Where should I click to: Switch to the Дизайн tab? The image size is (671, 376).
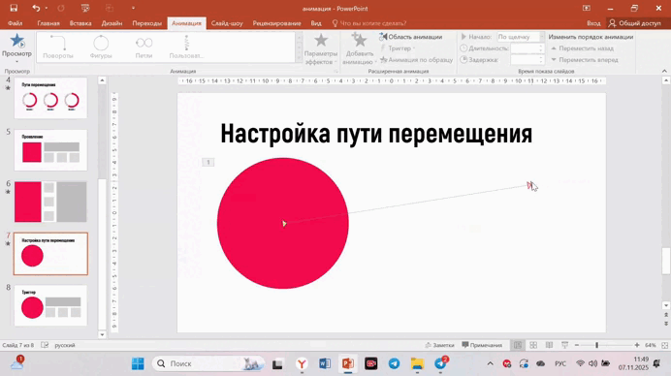coord(112,23)
